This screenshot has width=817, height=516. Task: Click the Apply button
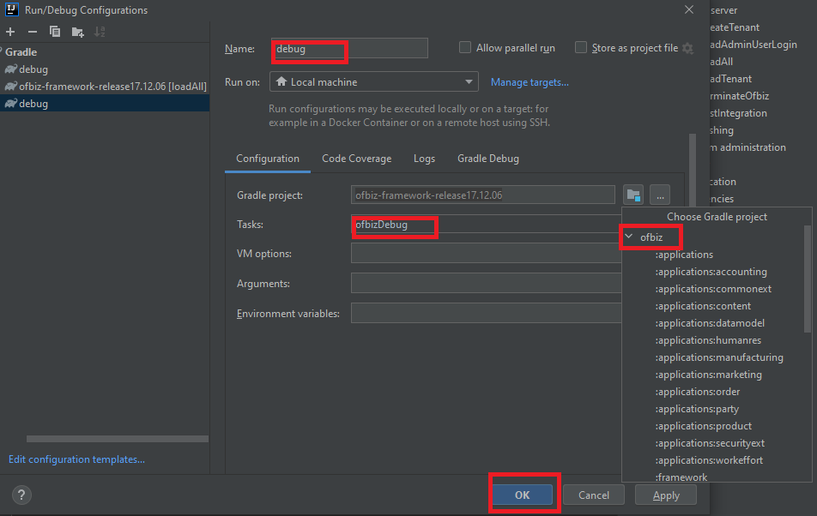(x=666, y=495)
